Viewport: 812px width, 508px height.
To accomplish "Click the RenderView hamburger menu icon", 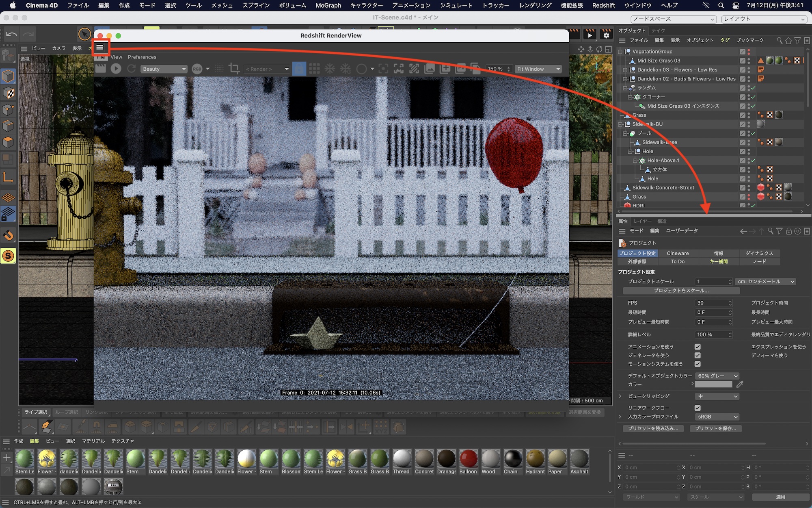I will [100, 48].
